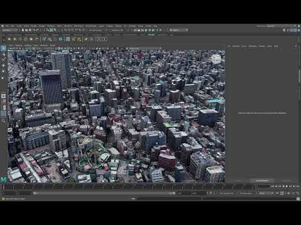The width and height of the screenshot is (301, 225).
Task: Select the Rotate tool in toolbox
Action: (3, 71)
